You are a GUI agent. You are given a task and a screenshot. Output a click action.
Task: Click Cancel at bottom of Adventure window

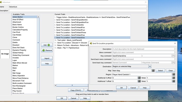click(x=73, y=98)
